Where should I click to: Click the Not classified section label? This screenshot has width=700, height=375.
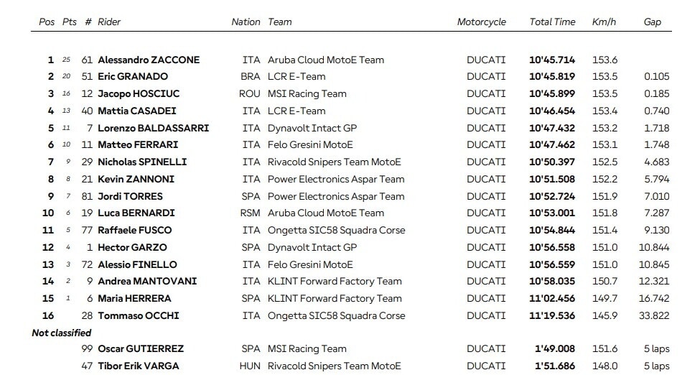point(62,333)
